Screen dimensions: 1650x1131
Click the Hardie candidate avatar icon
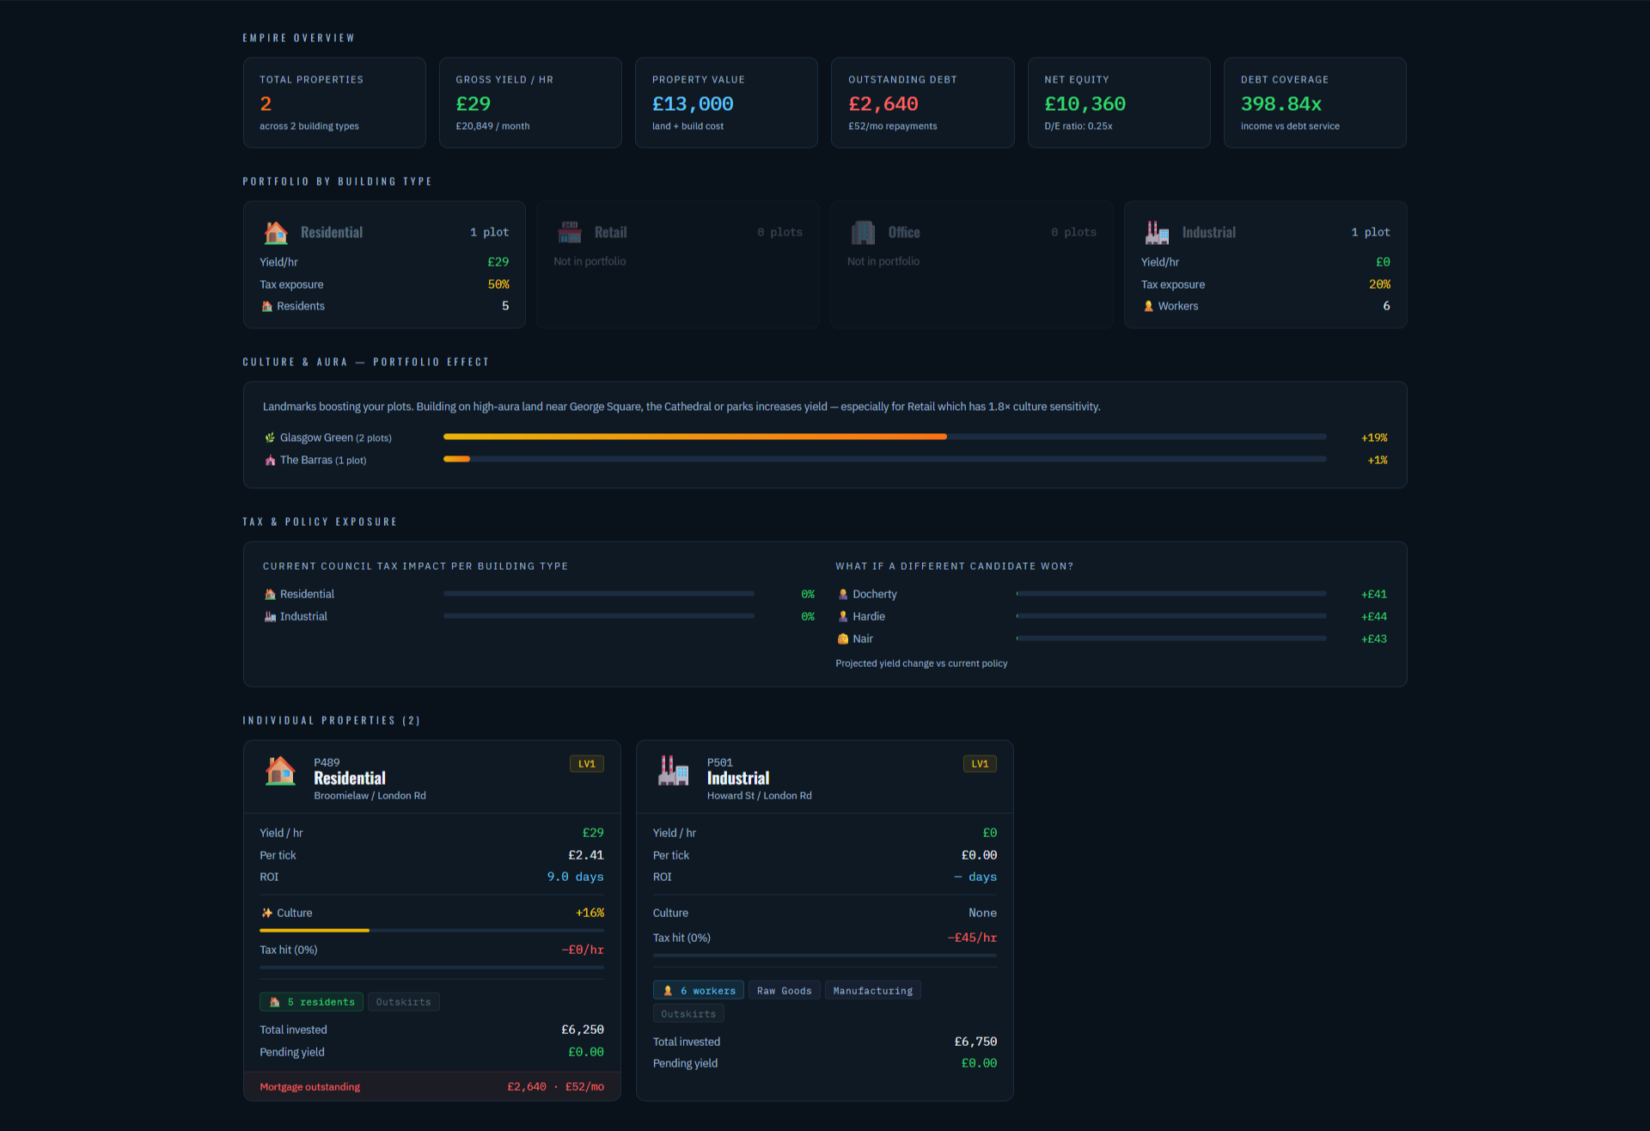tap(843, 616)
